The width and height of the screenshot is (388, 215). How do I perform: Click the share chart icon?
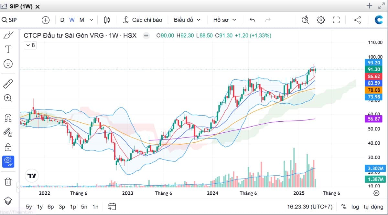pos(357,20)
